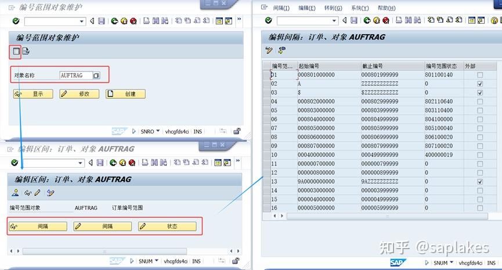Viewport: 502px width, 270px height.
Task: Open command field dropdown in 编辑区间 window
Action: [80, 163]
